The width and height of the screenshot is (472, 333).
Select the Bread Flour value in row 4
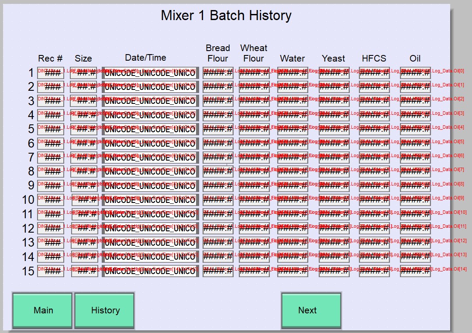click(218, 115)
